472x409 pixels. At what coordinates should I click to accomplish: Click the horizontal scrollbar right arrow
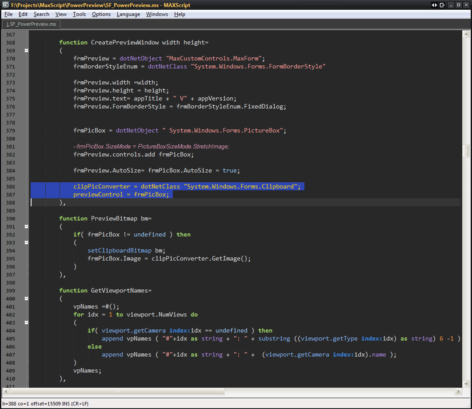coord(458,391)
